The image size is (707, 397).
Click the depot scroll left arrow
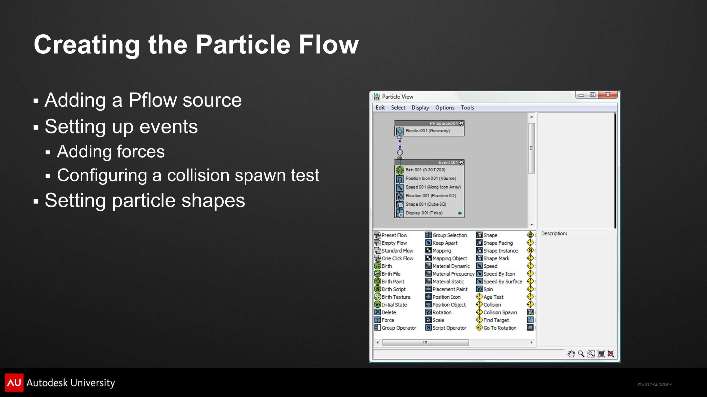[x=378, y=342]
